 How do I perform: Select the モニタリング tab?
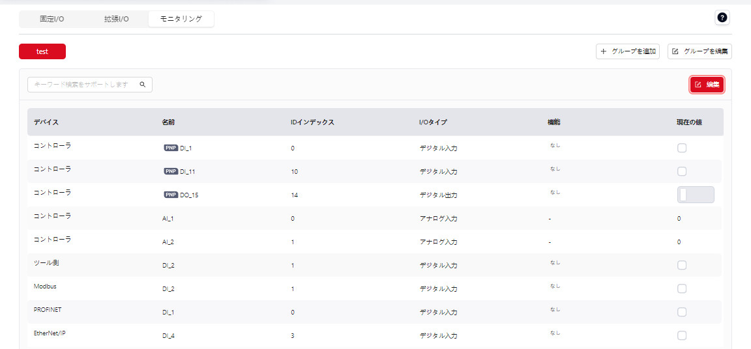tap(181, 19)
